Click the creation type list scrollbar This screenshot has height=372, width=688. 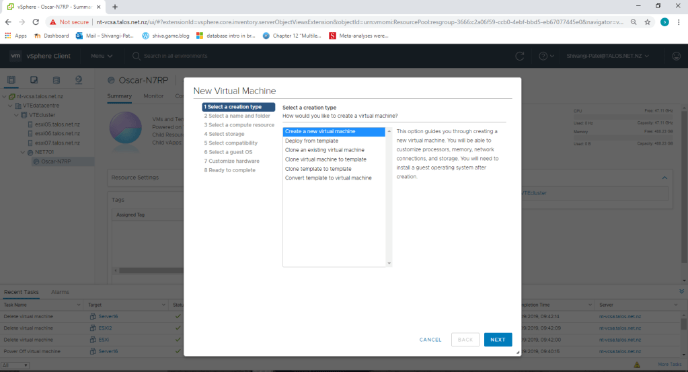click(388, 196)
